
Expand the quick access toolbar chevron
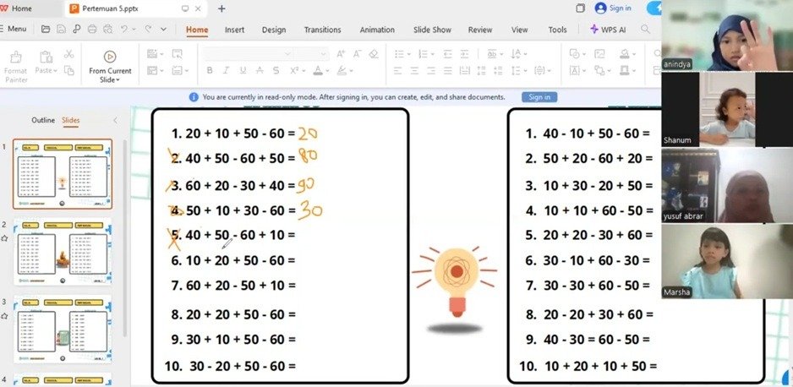coord(163,30)
